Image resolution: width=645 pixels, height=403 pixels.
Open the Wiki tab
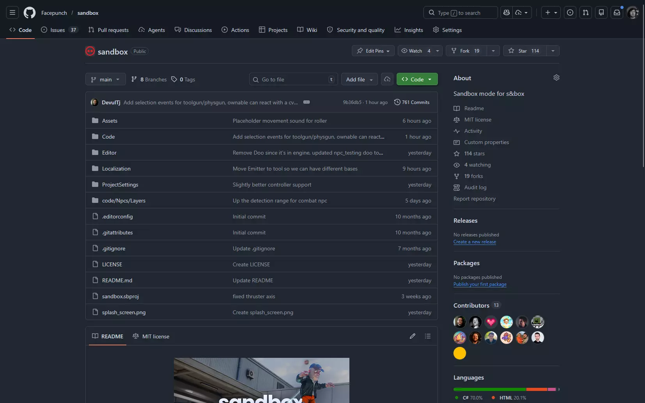pyautogui.click(x=307, y=30)
